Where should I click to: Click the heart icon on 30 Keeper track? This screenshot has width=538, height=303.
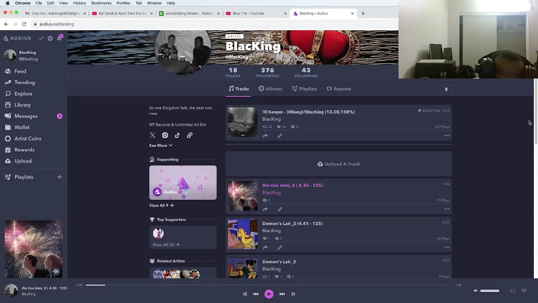279,127
